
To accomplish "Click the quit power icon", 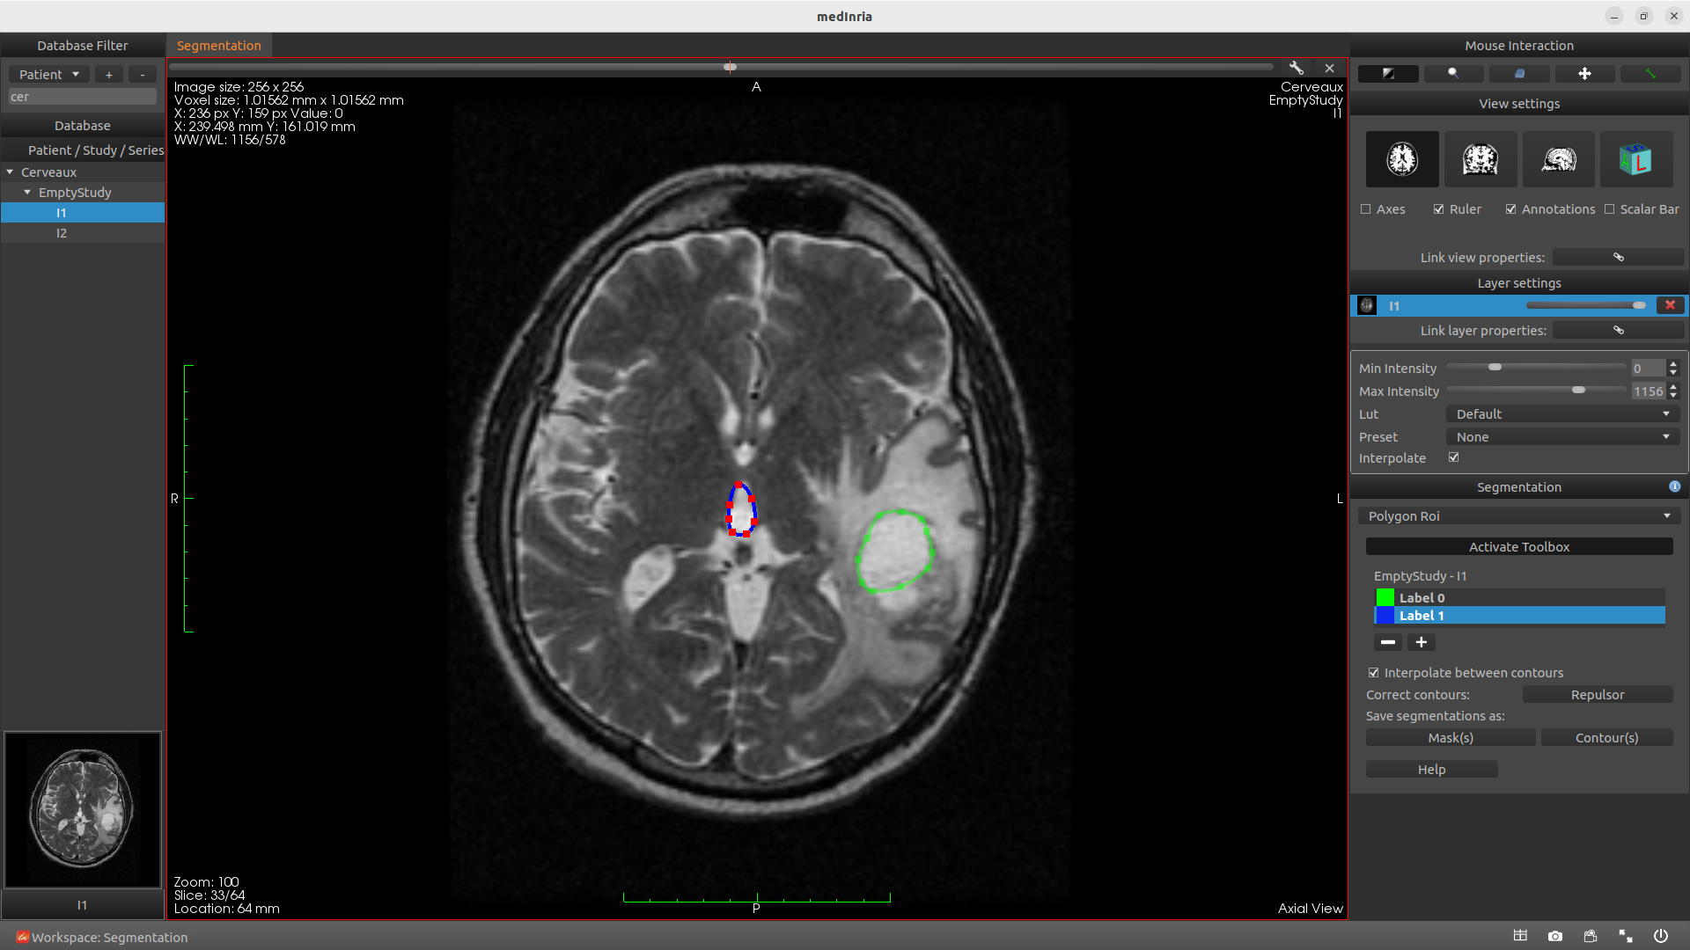I will (1661, 936).
